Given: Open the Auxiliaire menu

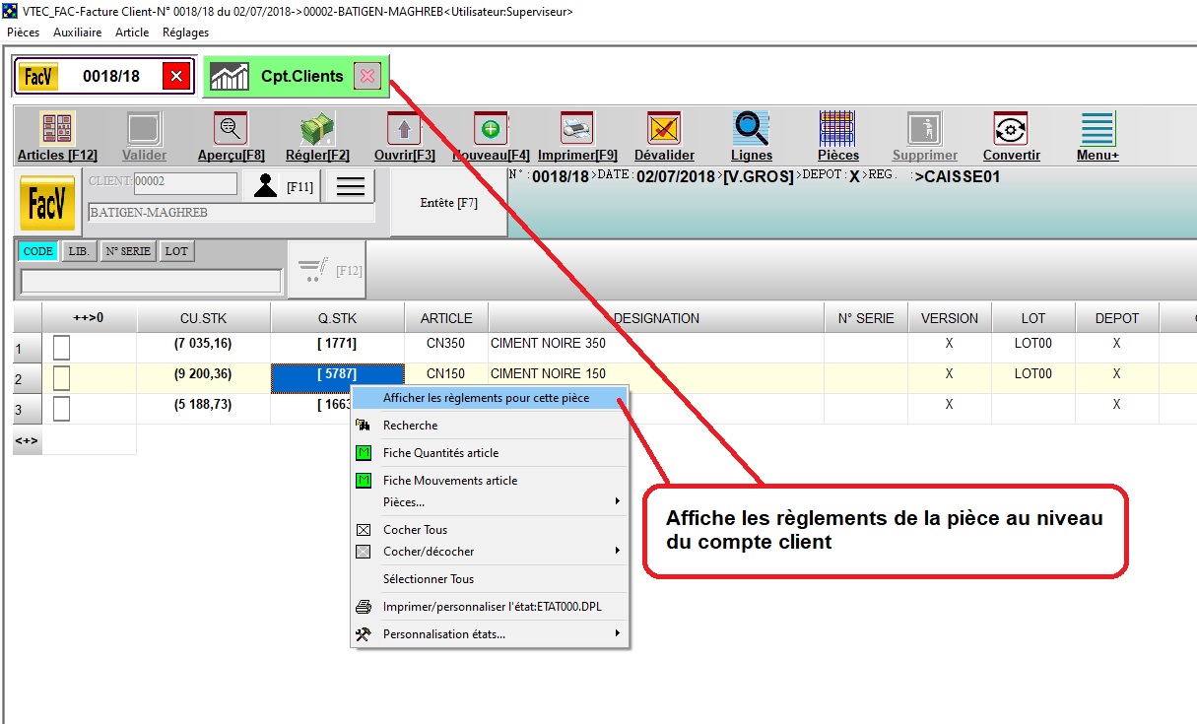Looking at the screenshot, I should [77, 33].
